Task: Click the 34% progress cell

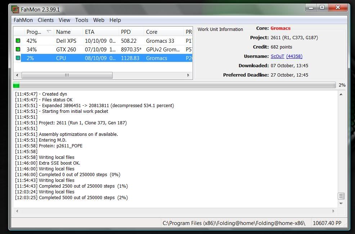Action: click(31, 50)
